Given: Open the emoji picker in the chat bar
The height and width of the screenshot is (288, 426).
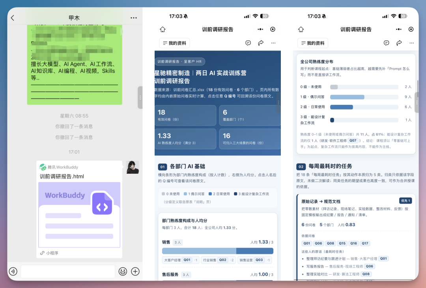Looking at the screenshot, I should (123, 271).
